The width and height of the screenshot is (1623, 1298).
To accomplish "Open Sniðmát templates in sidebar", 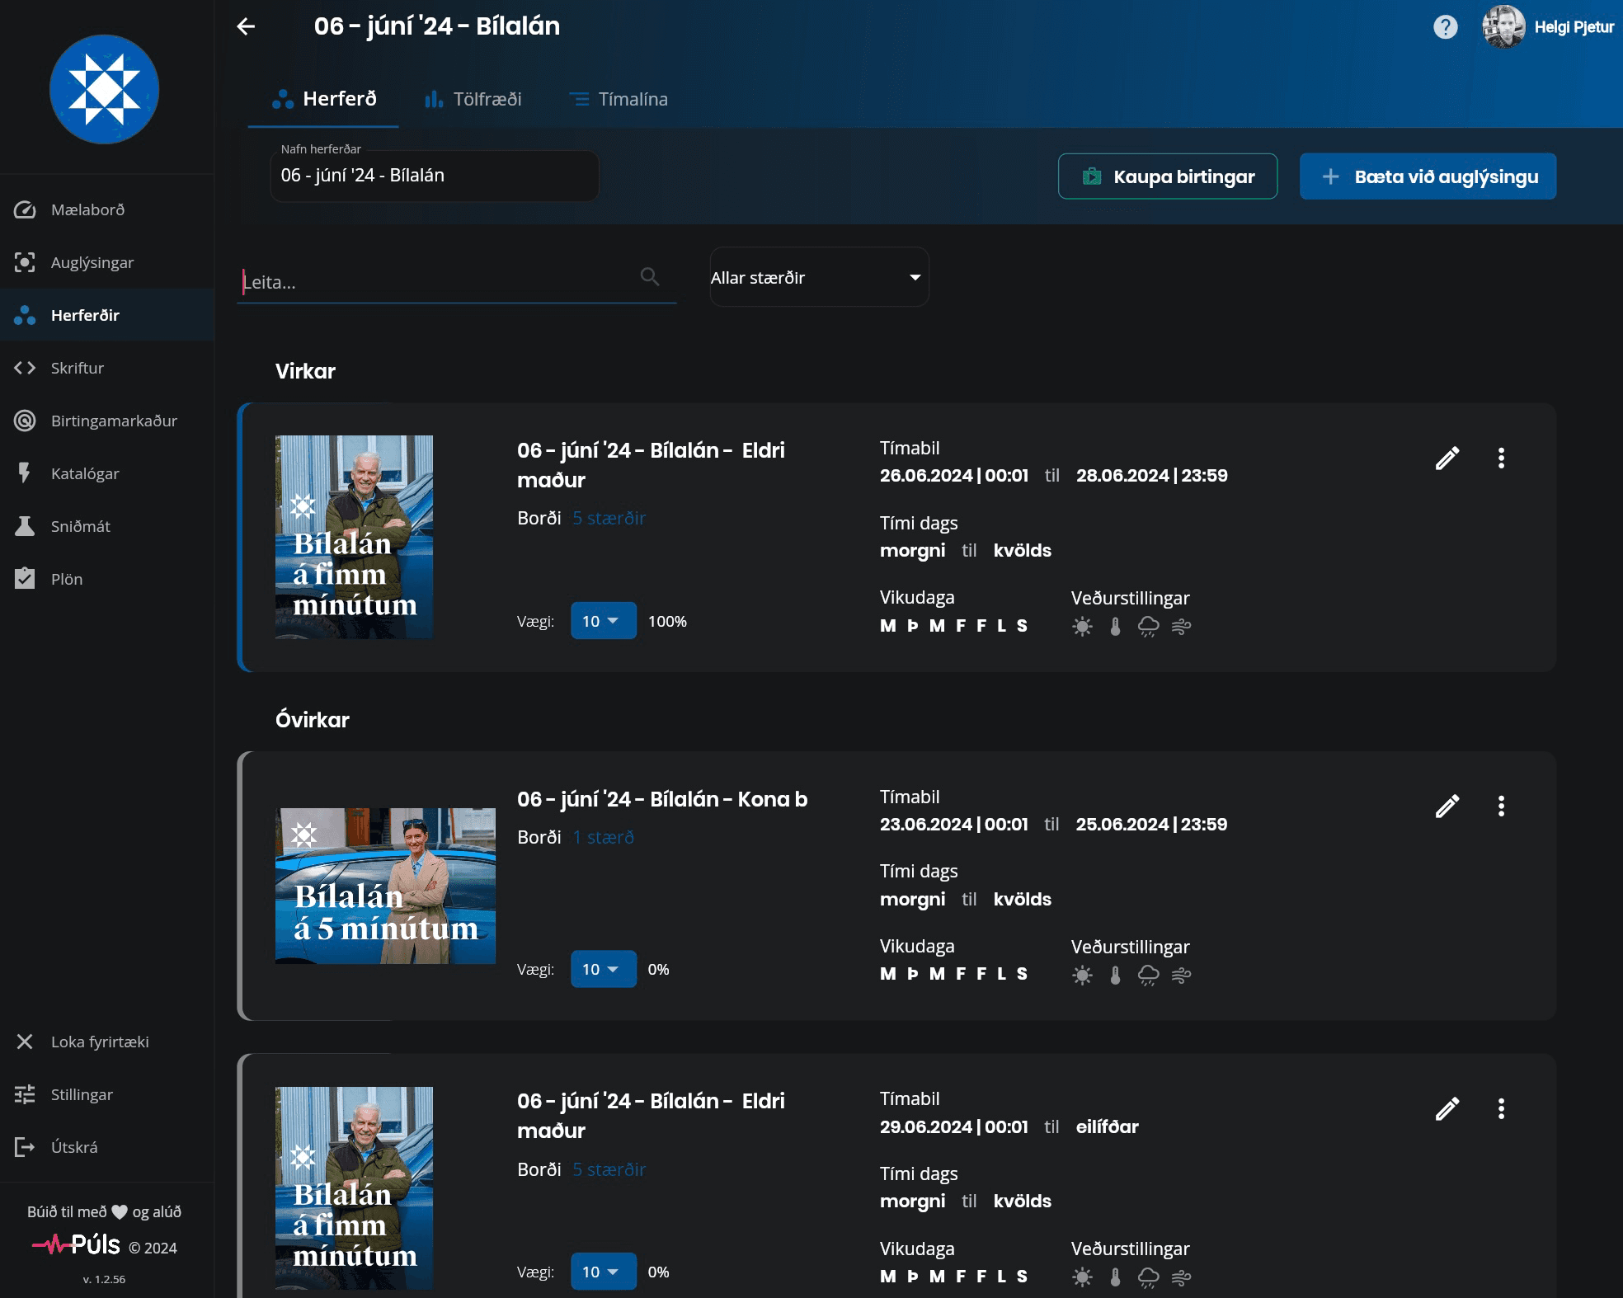I will pos(80,526).
